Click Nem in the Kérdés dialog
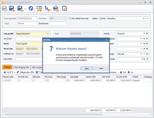 101,68
